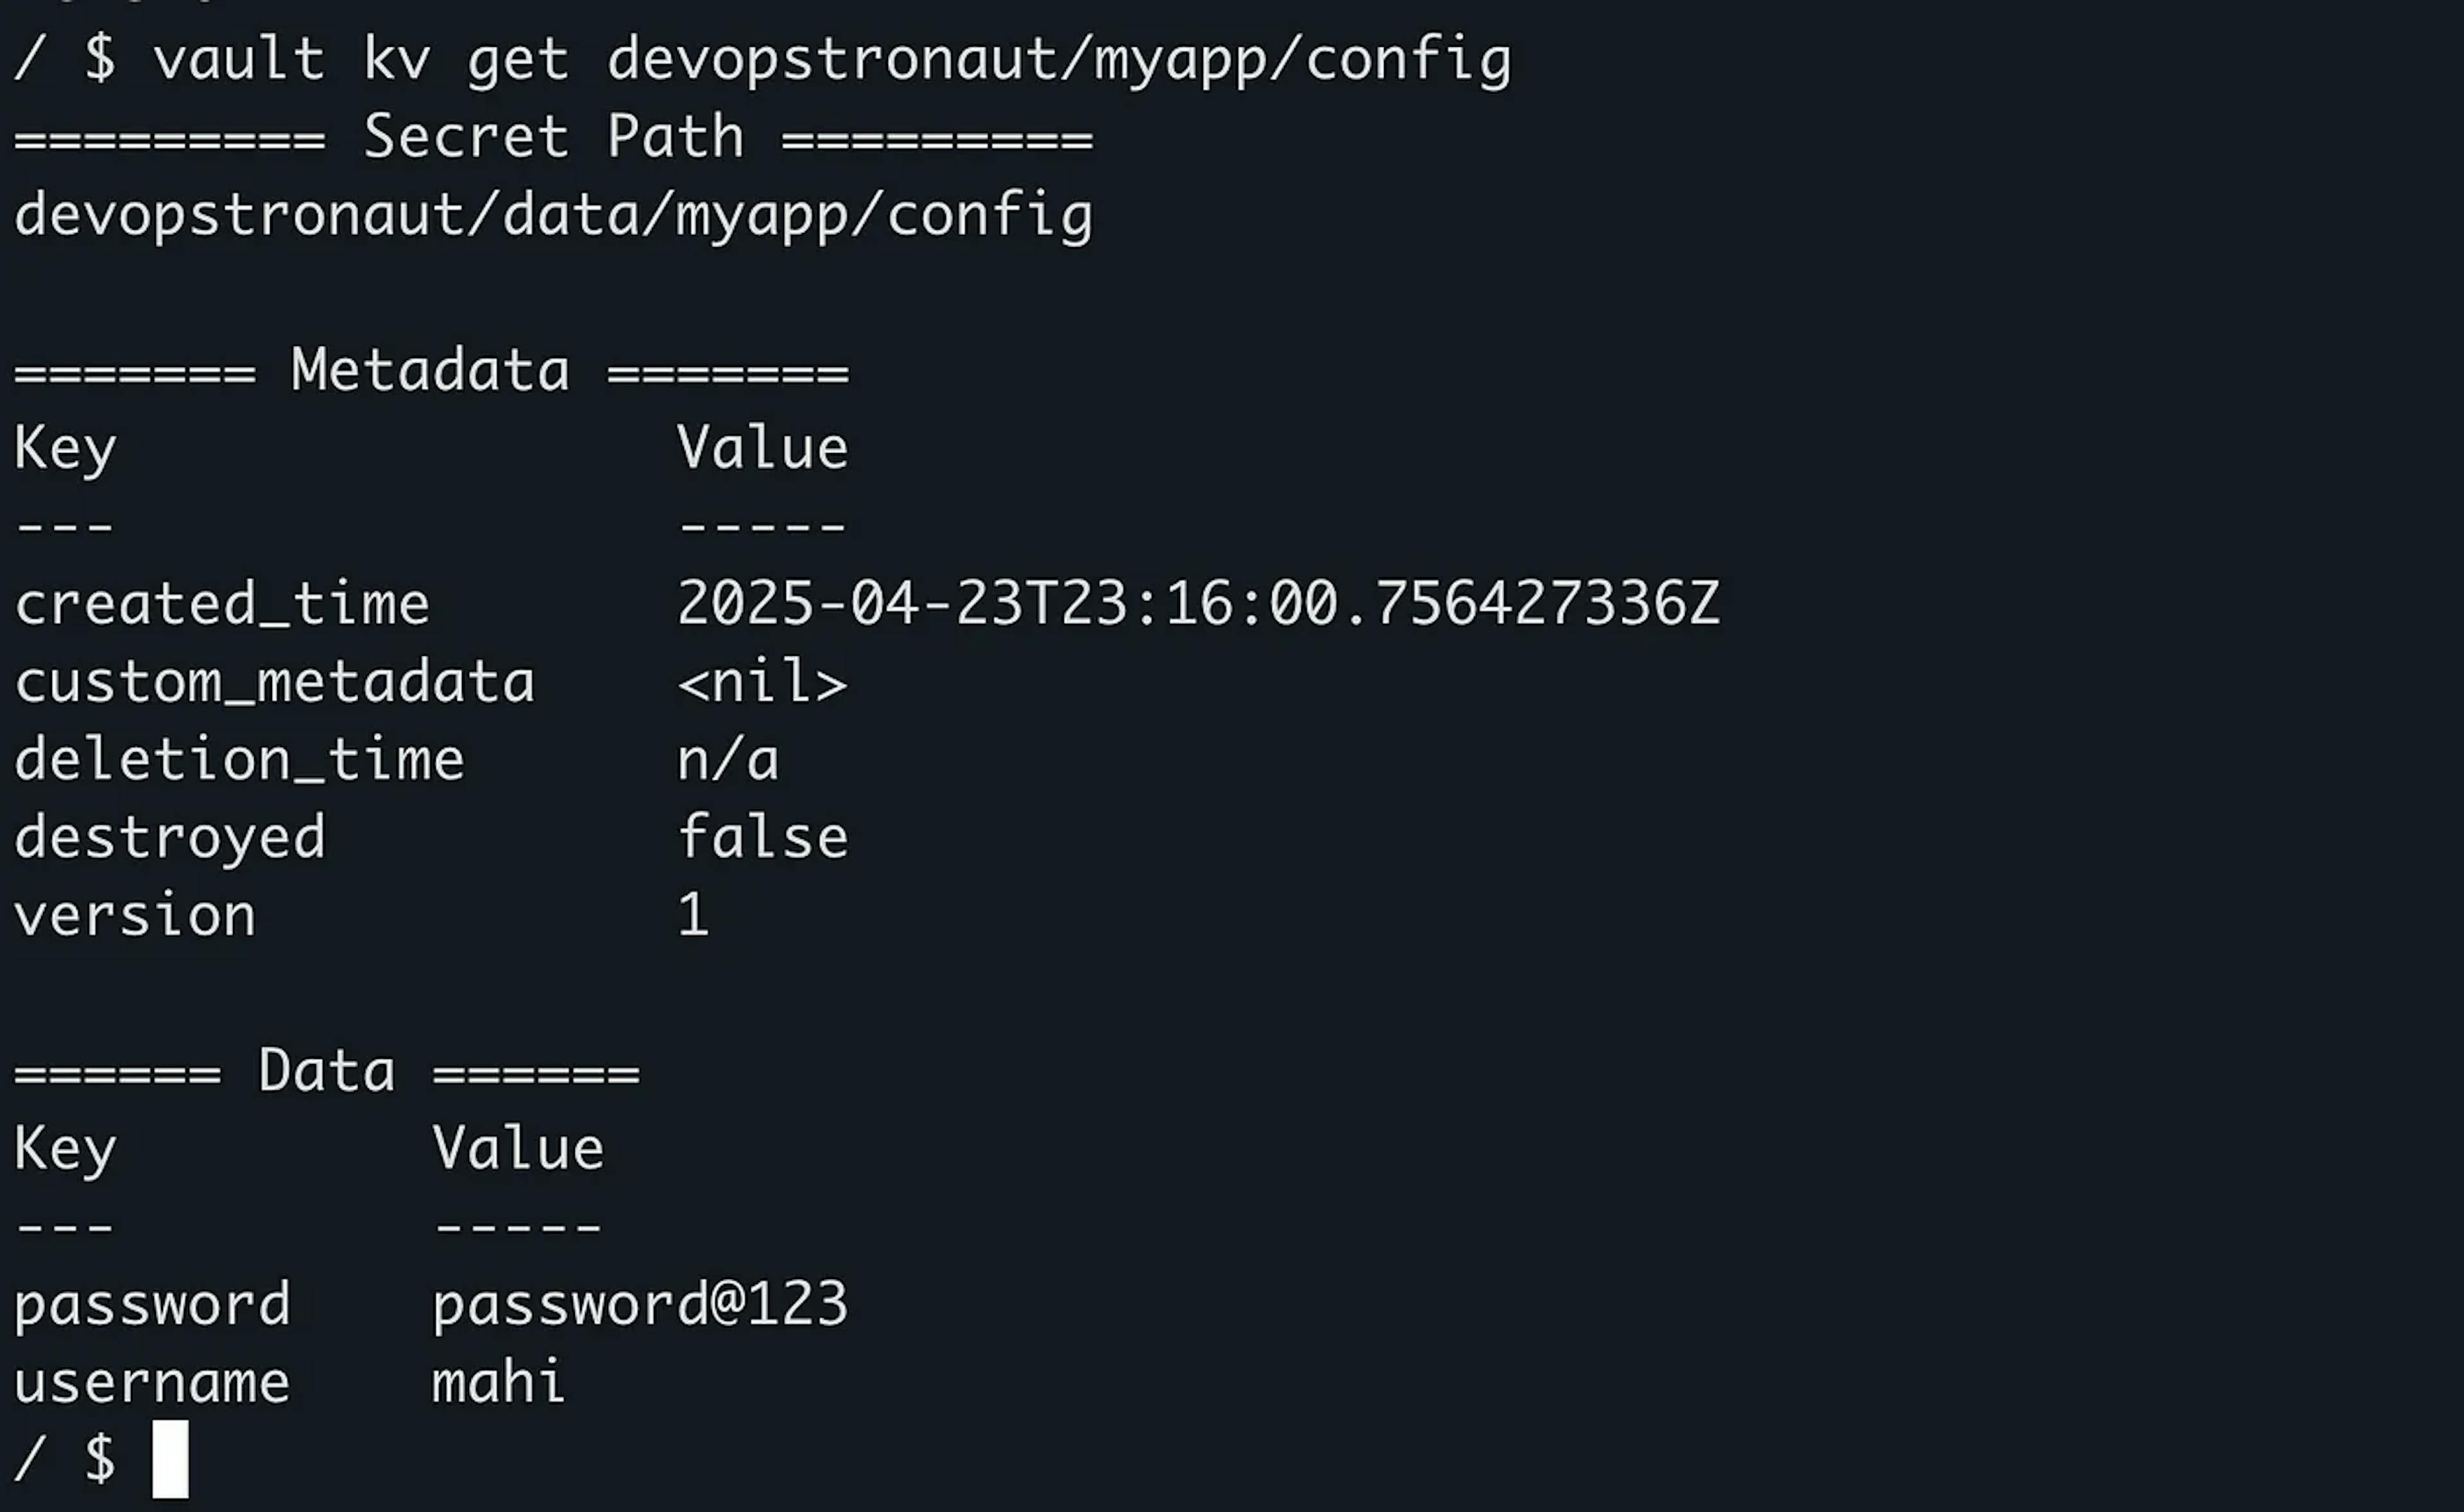Image resolution: width=2464 pixels, height=1512 pixels.
Task: Click the version key
Action: (135, 916)
